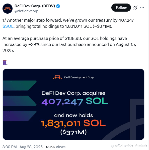This screenshot has height=150, width=149.
Task: Visit the @defidevcorp handle
Action: [x=26, y=11]
